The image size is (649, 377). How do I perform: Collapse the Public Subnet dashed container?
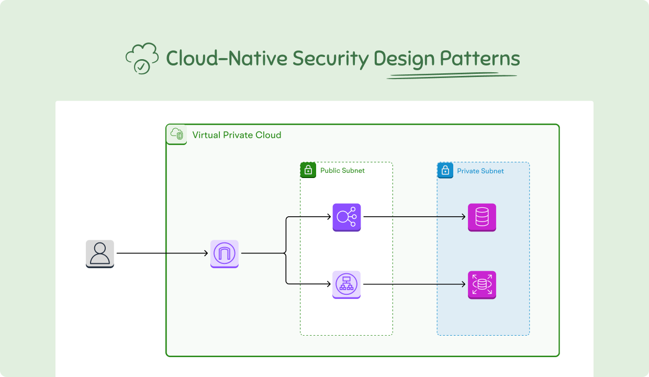(x=346, y=249)
